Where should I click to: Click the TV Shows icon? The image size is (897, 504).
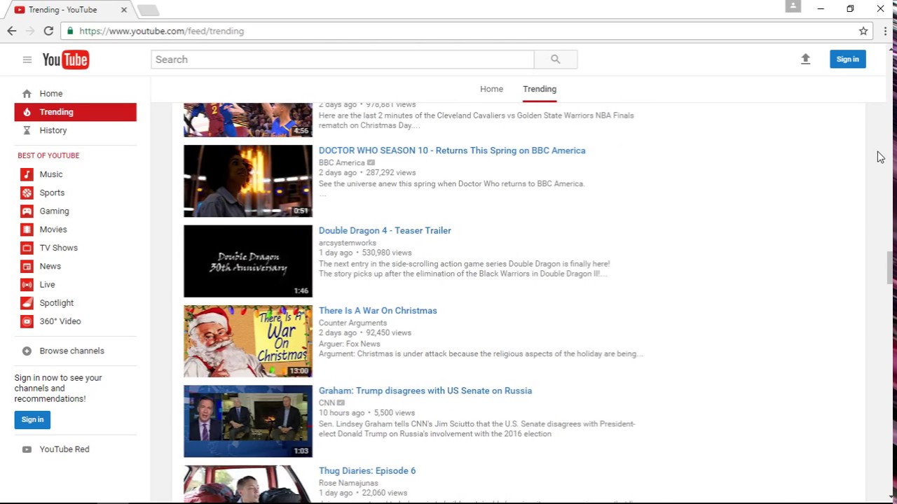pyautogui.click(x=27, y=248)
